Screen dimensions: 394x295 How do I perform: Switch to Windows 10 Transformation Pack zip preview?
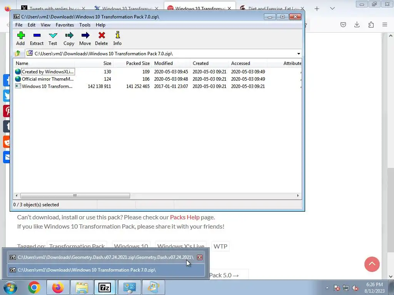105,270
